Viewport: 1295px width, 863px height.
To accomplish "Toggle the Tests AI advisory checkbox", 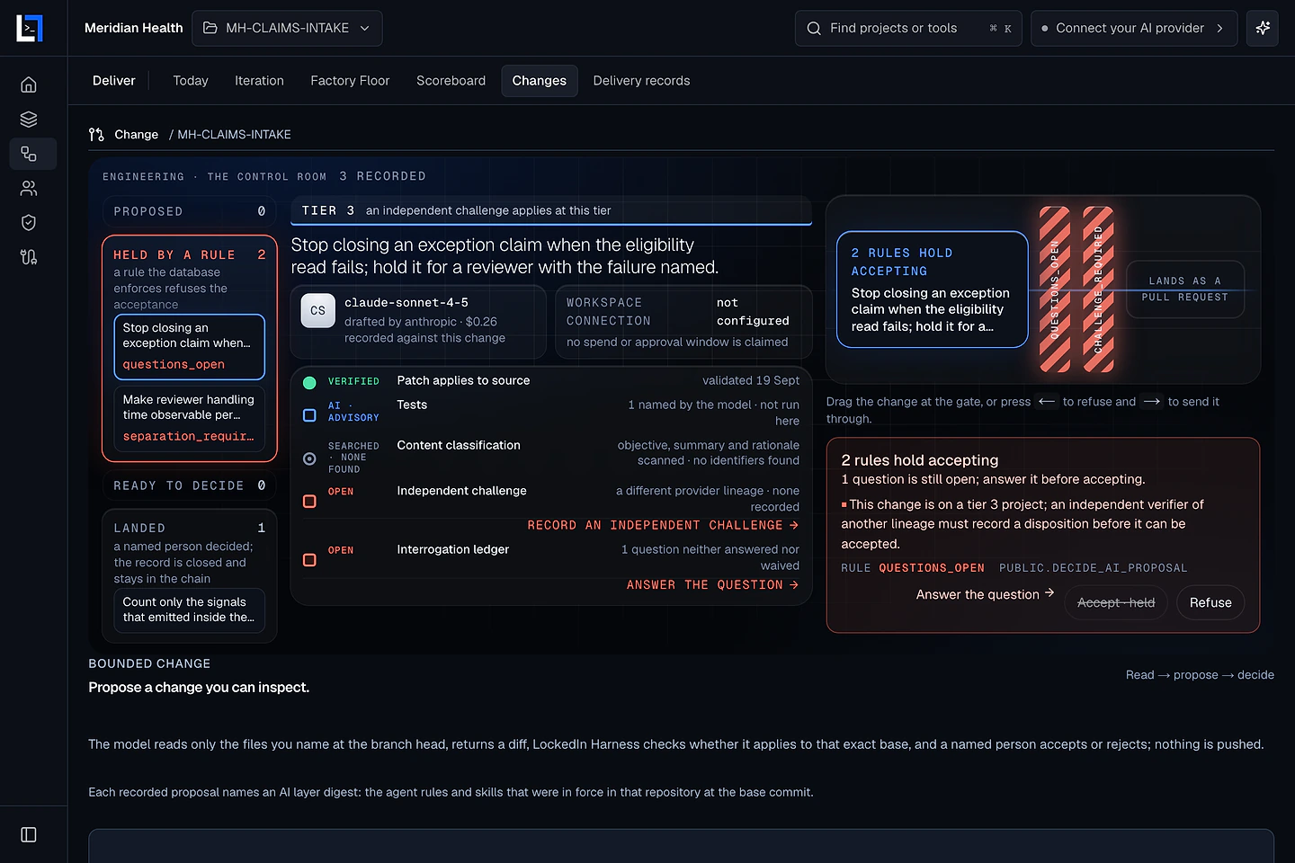I will point(309,415).
